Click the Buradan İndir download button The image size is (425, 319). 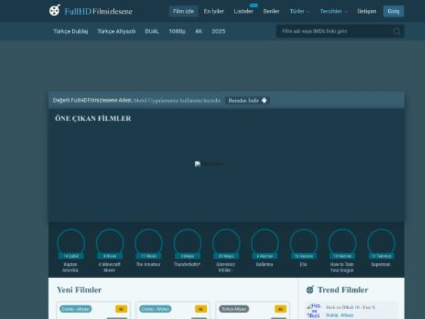tap(247, 101)
